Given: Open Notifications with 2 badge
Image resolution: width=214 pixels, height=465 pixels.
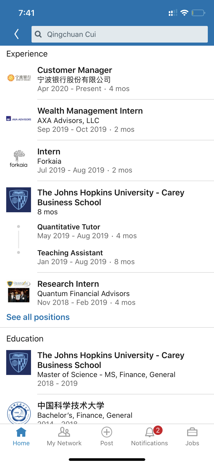Looking at the screenshot, I should coord(150,436).
